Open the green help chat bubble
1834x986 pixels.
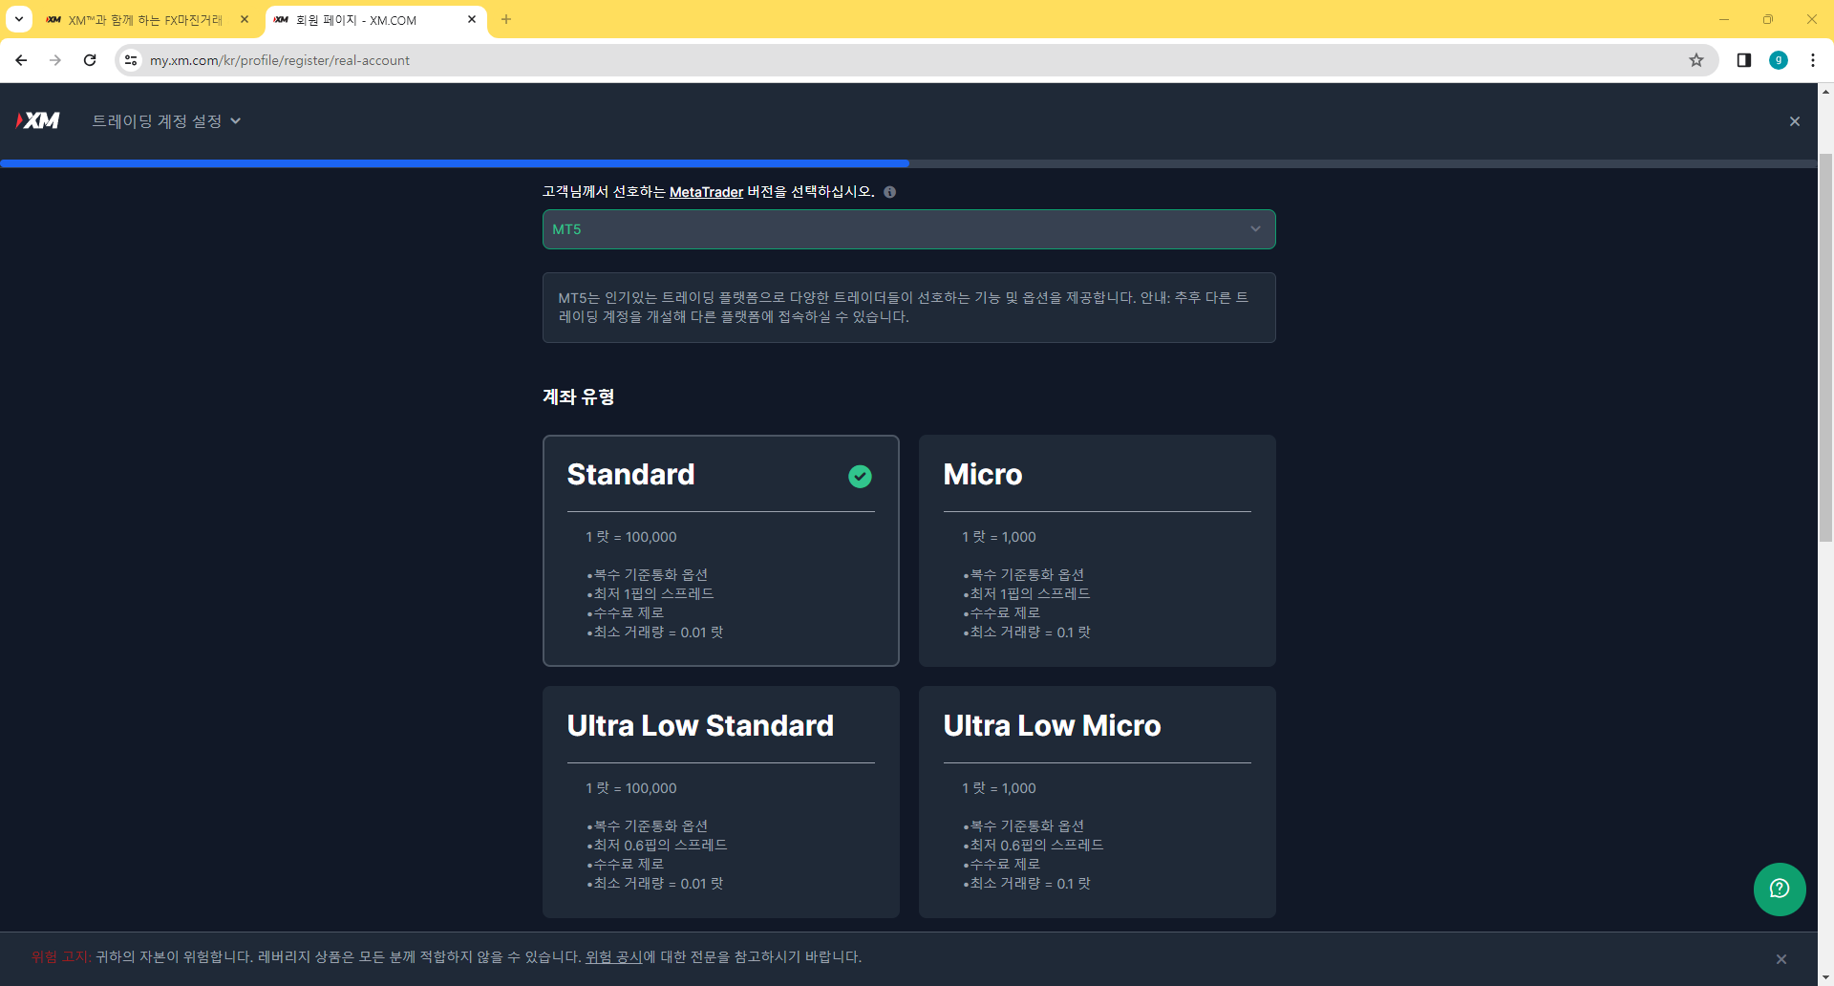click(x=1779, y=889)
